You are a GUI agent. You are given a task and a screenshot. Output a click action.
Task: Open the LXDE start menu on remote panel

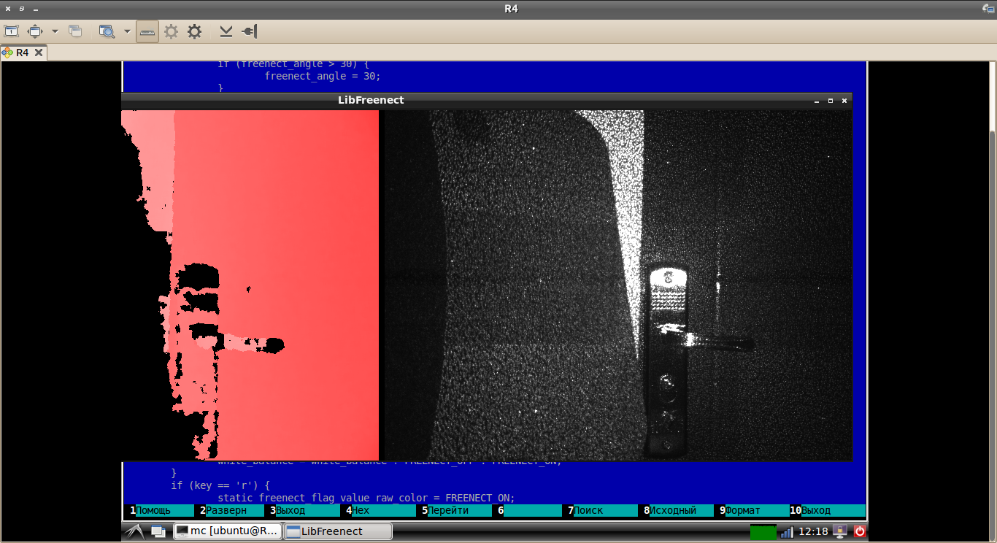(x=134, y=531)
